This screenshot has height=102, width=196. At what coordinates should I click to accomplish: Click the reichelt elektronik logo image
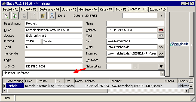pos(179,44)
